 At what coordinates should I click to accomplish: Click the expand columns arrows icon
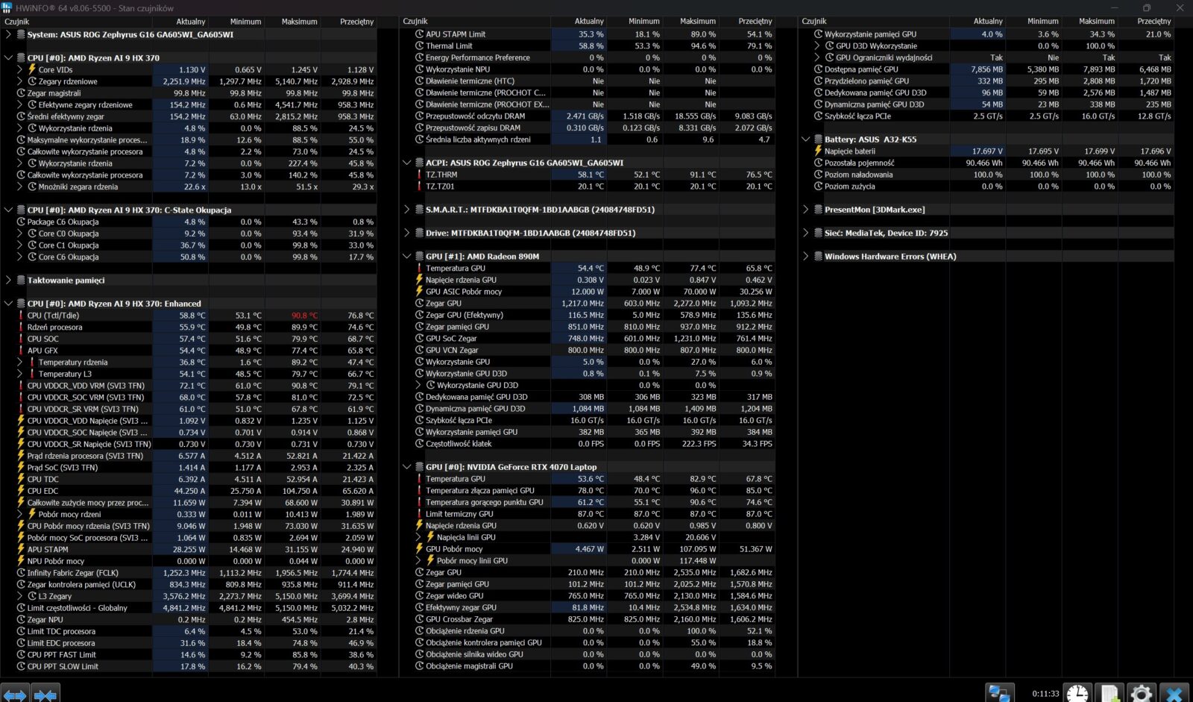click(15, 695)
